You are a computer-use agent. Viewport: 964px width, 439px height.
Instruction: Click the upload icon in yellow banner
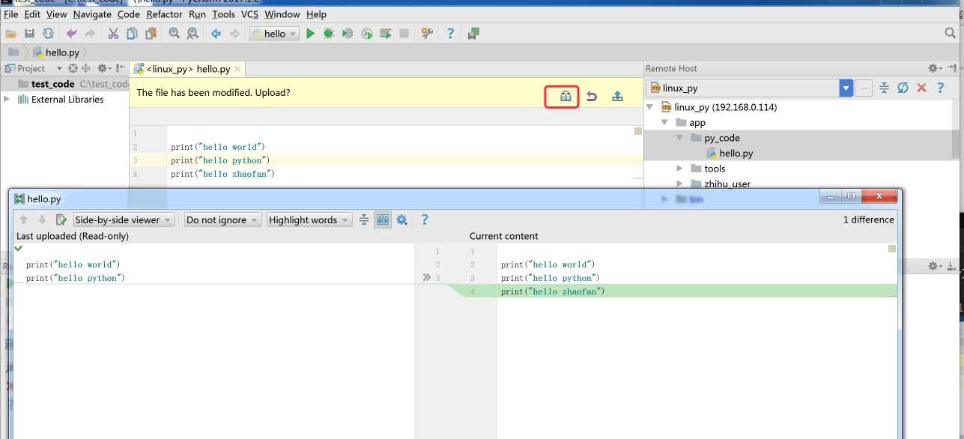click(617, 96)
